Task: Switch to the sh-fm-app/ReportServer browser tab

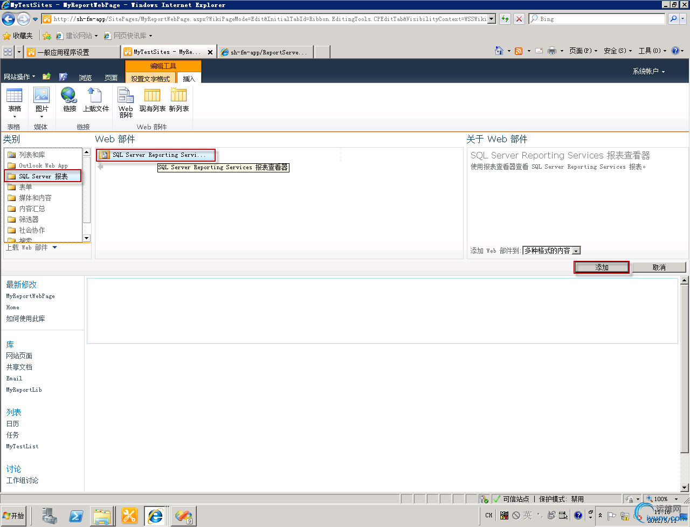Action: 266,52
